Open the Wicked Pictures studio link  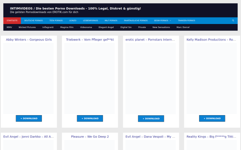[x=27, y=27]
